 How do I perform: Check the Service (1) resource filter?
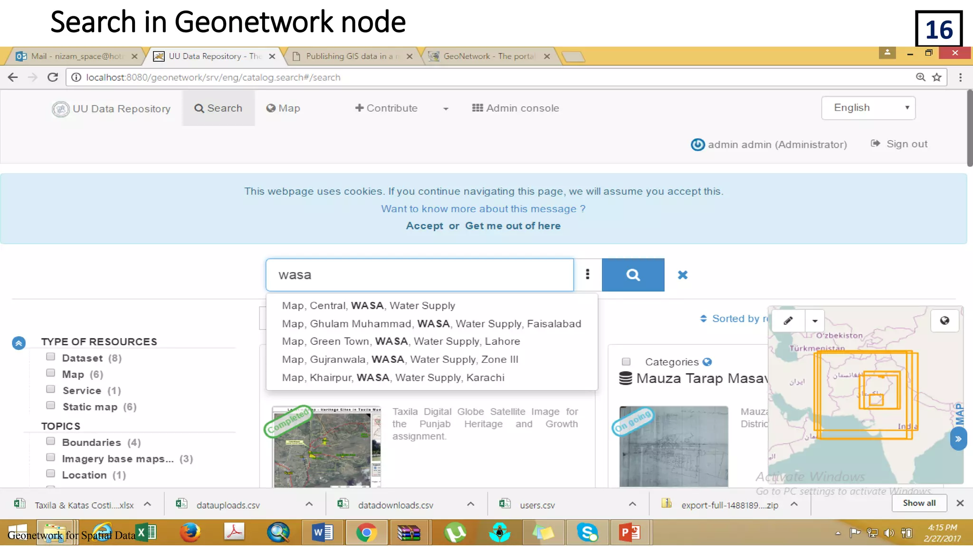(x=51, y=389)
